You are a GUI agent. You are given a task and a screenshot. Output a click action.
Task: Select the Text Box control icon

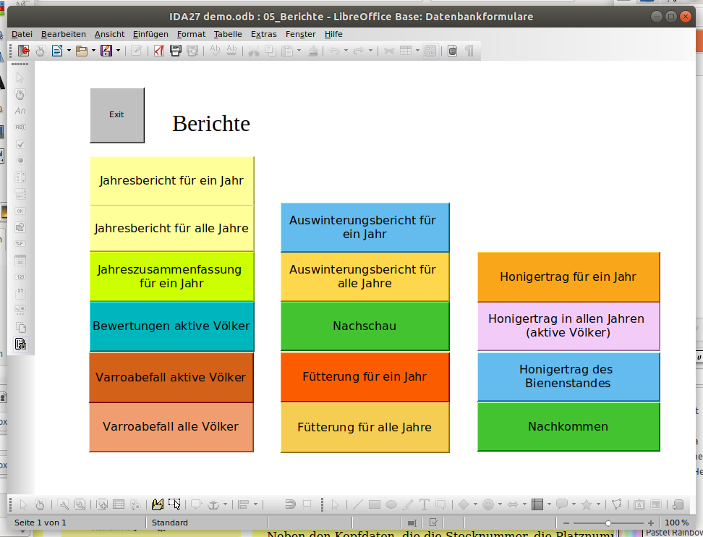(20, 127)
